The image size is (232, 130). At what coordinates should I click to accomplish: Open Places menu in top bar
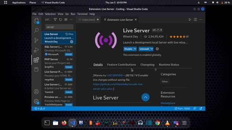[33, 3]
